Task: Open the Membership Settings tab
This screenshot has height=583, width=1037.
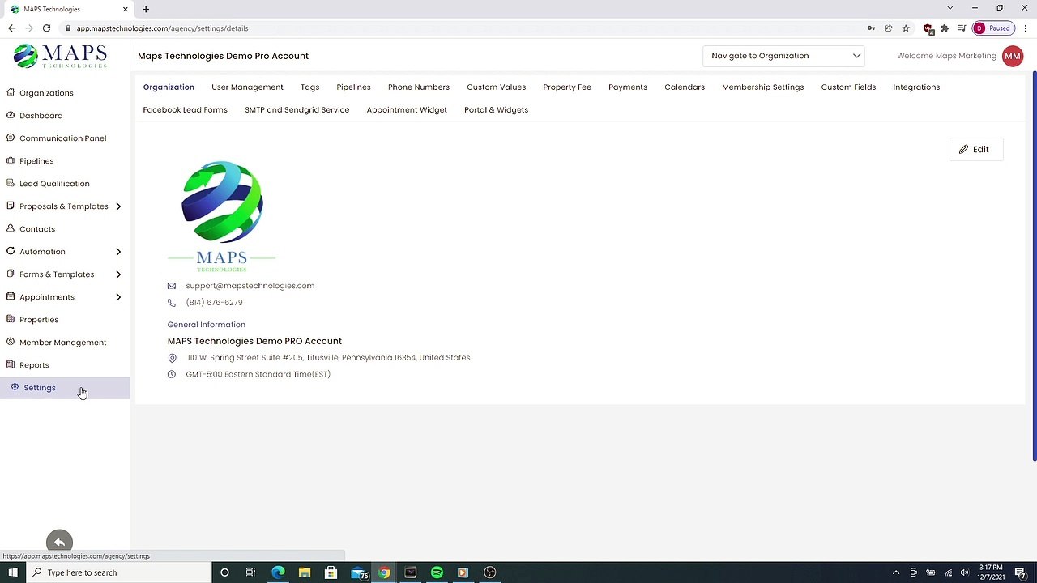Action: coord(762,87)
